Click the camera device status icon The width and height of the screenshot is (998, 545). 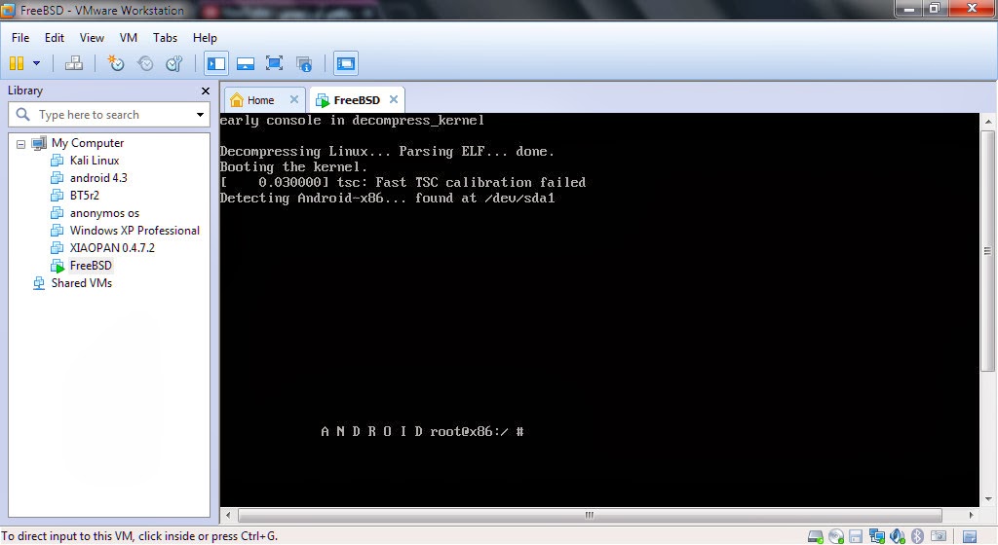point(939,537)
